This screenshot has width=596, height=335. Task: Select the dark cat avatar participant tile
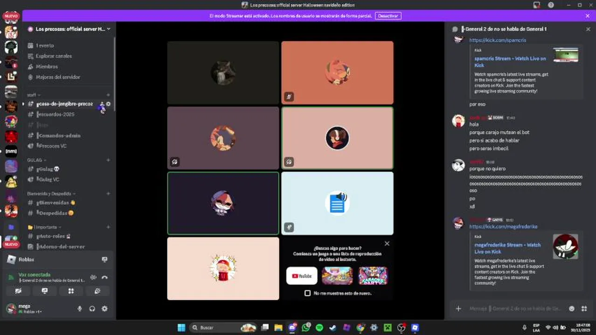pyautogui.click(x=223, y=73)
